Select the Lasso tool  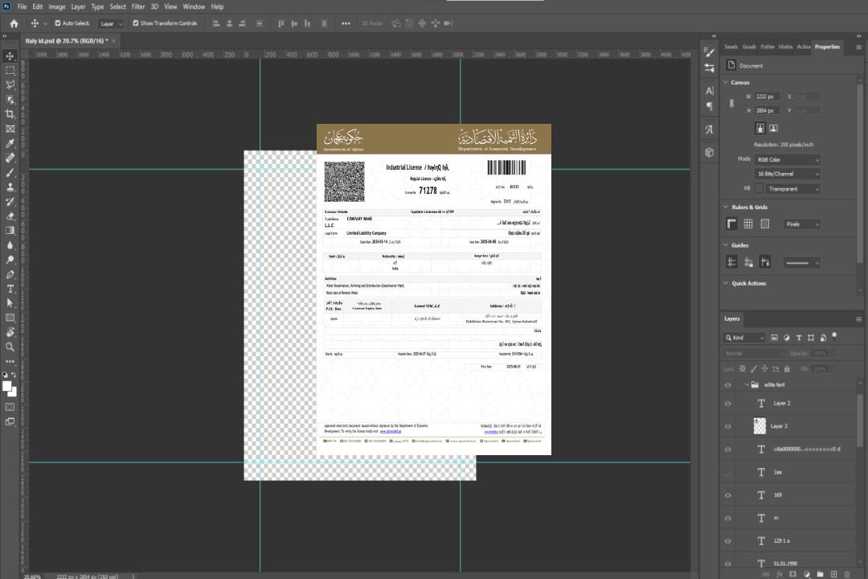click(10, 84)
